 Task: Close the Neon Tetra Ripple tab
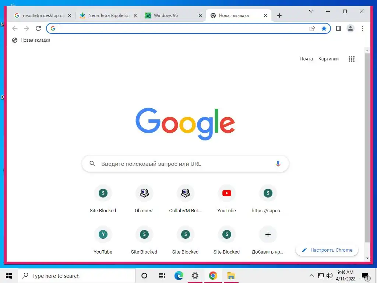point(135,15)
